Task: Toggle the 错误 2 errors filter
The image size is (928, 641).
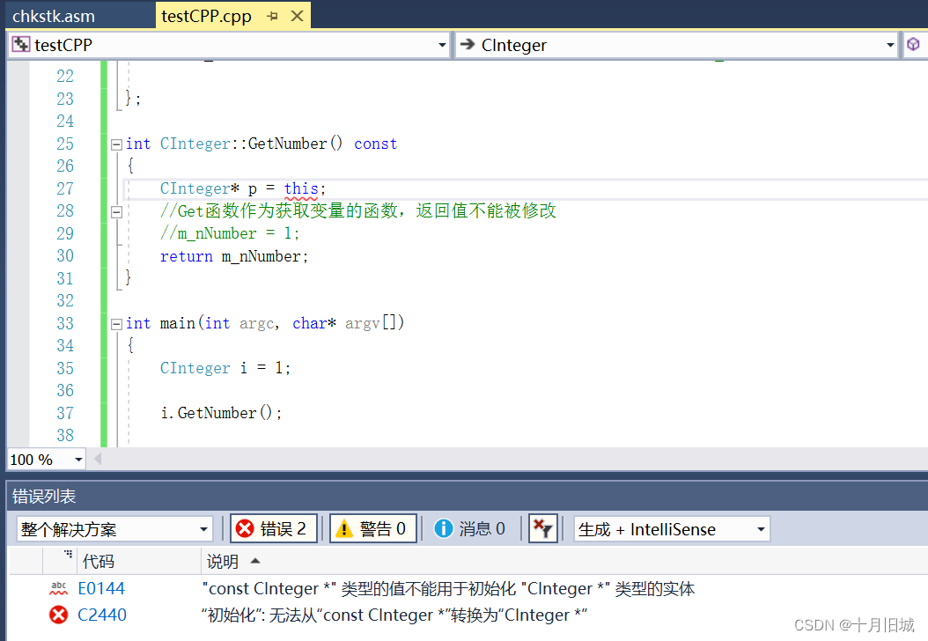Action: point(274,528)
